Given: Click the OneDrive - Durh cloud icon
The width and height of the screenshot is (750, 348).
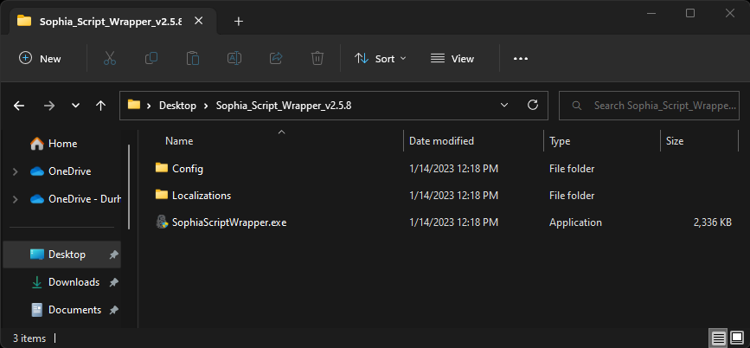Looking at the screenshot, I should (37, 199).
